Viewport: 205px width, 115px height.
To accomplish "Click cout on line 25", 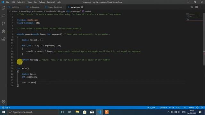I will (x=24, y=82).
